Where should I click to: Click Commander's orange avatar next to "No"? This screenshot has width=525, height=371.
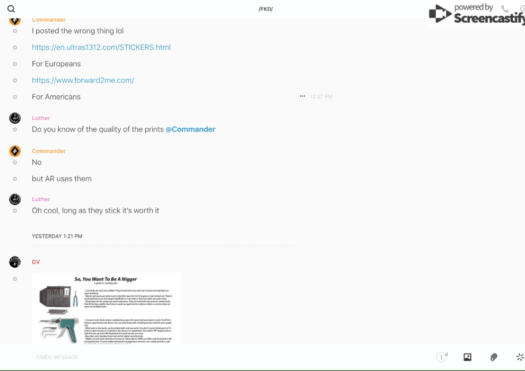[x=15, y=151]
